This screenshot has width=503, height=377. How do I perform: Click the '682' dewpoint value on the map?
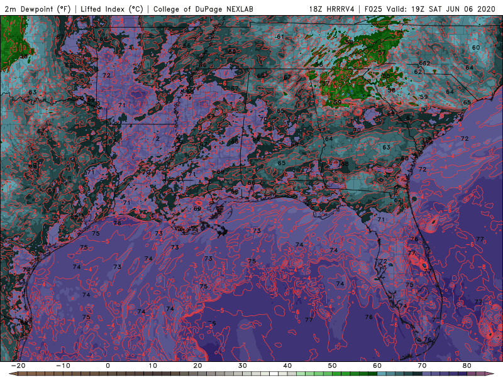click(425, 63)
